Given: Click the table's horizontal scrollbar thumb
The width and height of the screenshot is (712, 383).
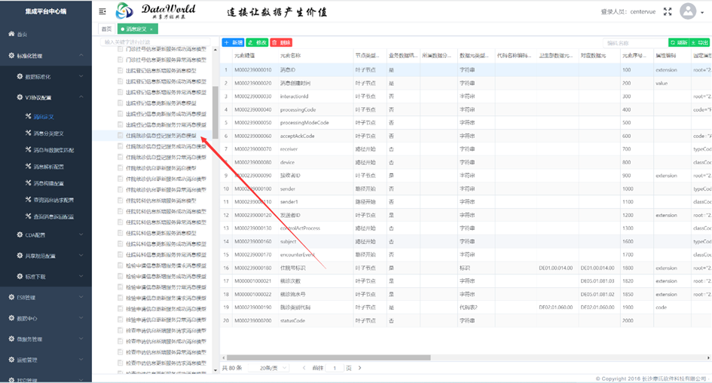Looking at the screenshot, I should pyautogui.click(x=328, y=357).
